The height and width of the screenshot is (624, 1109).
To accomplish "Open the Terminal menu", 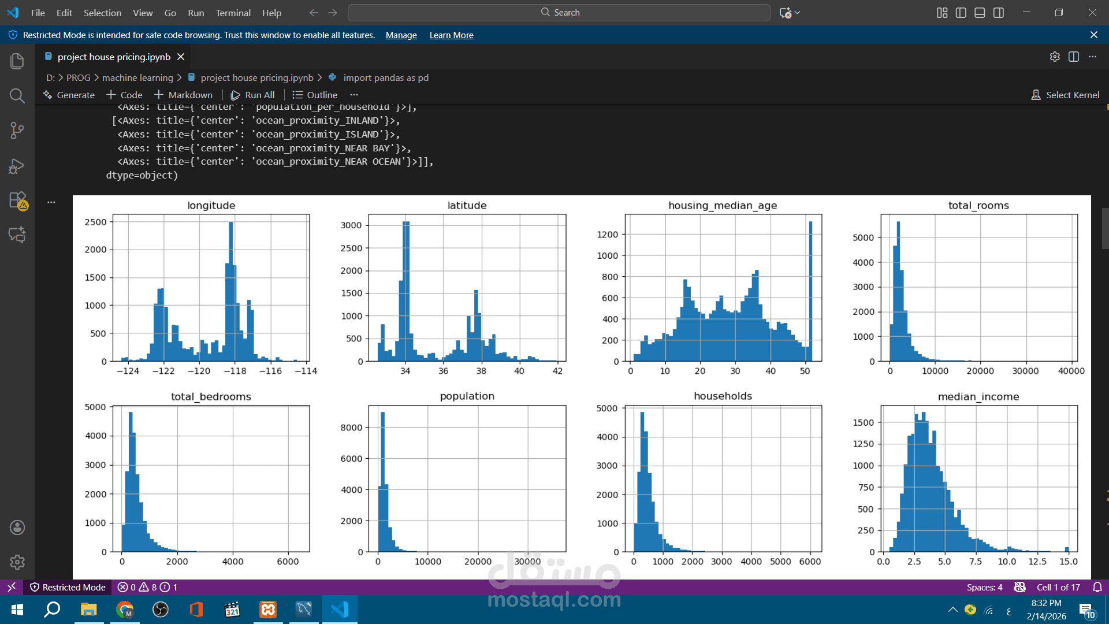I will click(x=233, y=13).
